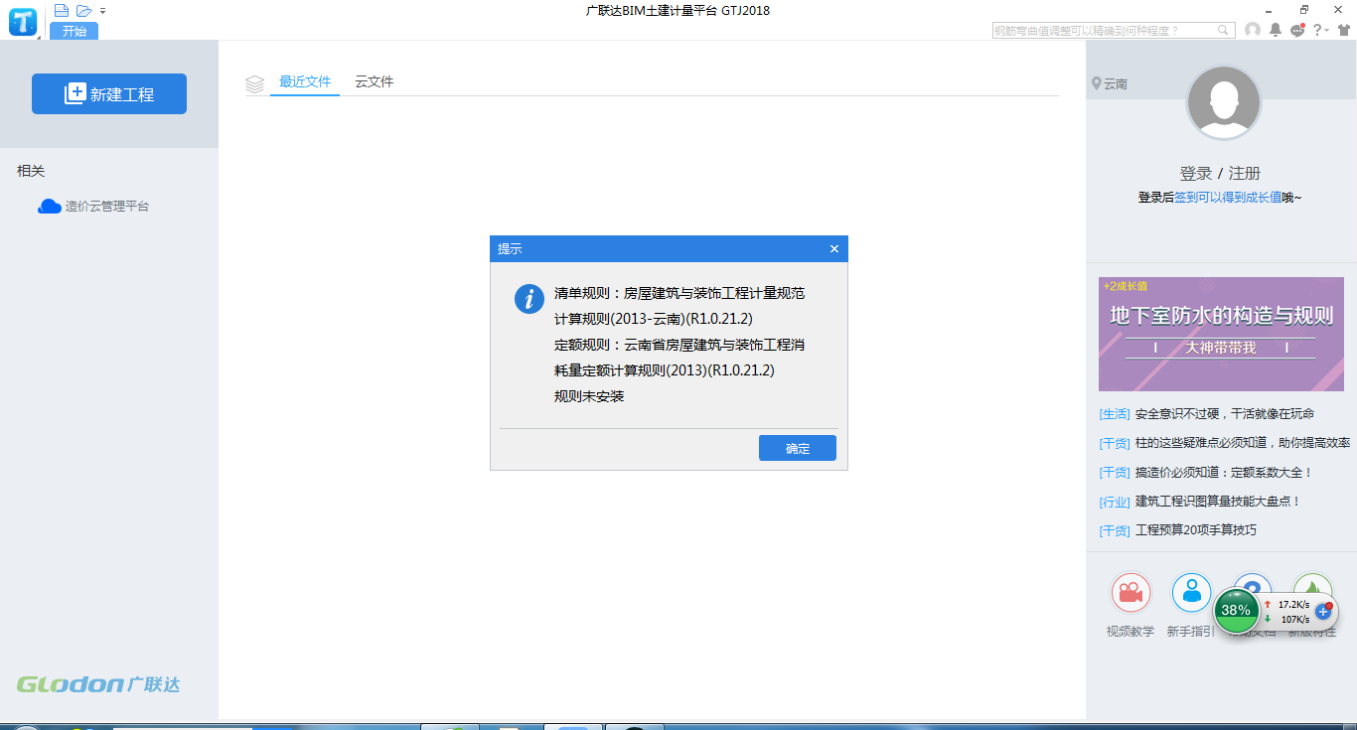
Task: Open article 建筑工程识图算量技能大盘点
Action: [1218, 502]
